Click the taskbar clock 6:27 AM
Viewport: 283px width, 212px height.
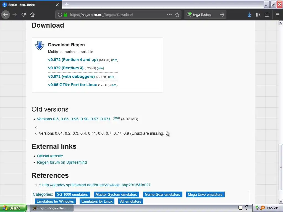(273, 208)
